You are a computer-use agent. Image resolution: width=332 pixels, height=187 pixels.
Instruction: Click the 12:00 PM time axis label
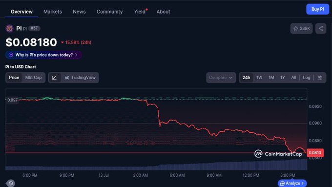click(x=250, y=175)
